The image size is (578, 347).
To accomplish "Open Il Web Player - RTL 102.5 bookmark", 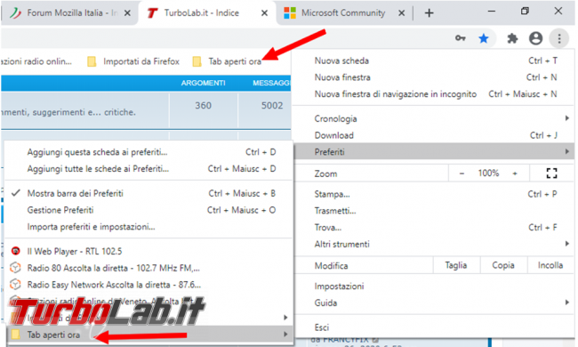I will point(149,252).
